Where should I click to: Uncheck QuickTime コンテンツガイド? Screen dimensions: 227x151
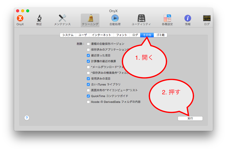tap(88, 96)
